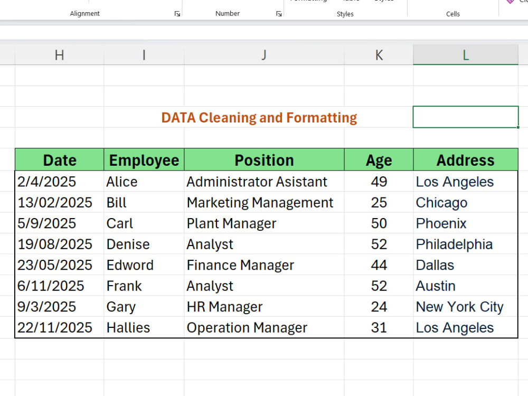Select Hallies' age cell 31
Screen dimensions: 528x396
click(x=379, y=327)
